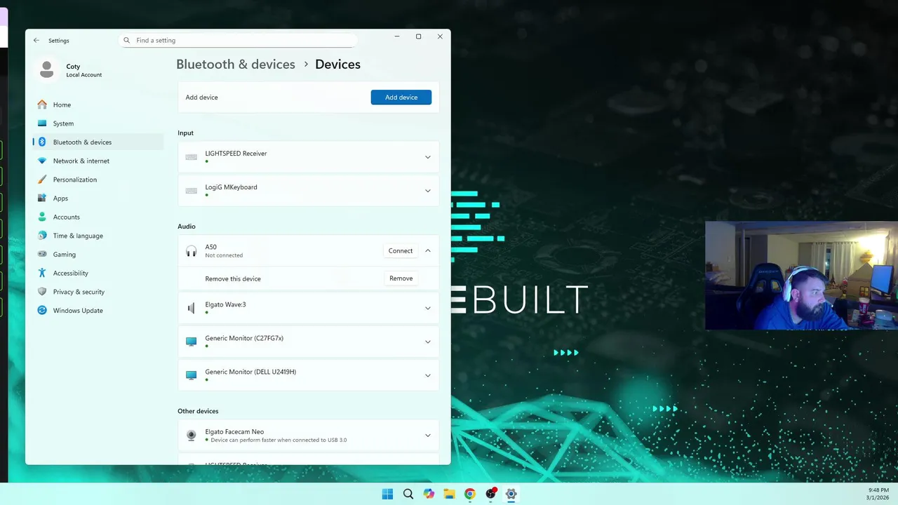Connect the A50 headset
This screenshot has width=898, height=505.
click(401, 251)
